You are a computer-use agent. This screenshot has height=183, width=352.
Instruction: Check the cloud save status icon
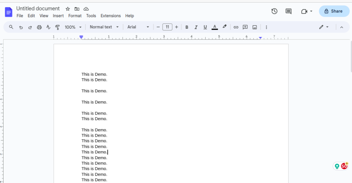[x=86, y=9]
